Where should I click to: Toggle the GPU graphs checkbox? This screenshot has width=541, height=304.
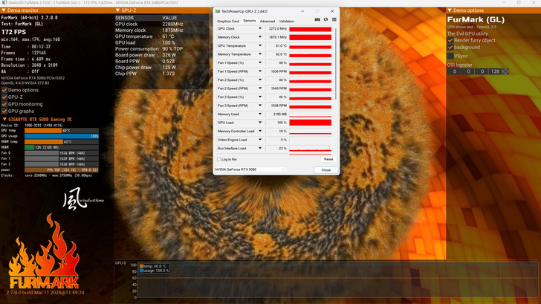tap(4, 111)
